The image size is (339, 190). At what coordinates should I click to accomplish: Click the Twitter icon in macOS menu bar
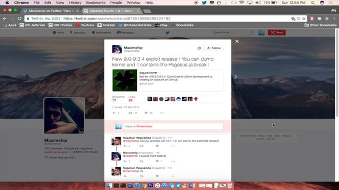point(204,3)
